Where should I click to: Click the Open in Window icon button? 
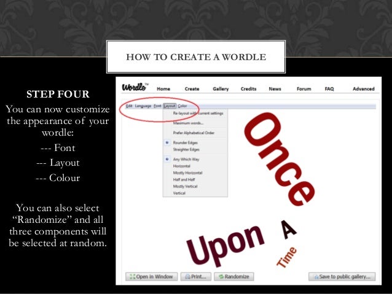[x=152, y=277]
